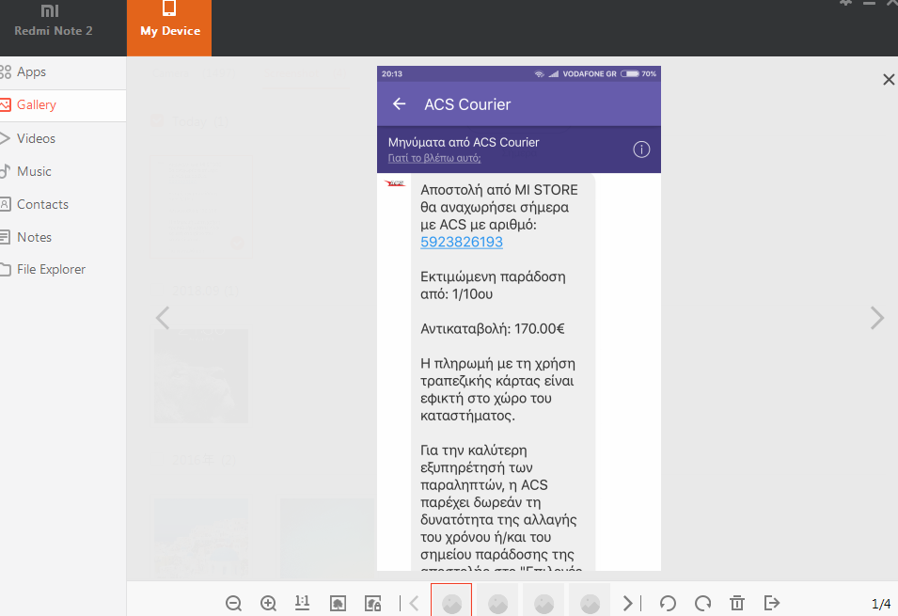The height and width of the screenshot is (616, 898).
Task: Show image at 1:1 actual size
Action: coord(303,602)
